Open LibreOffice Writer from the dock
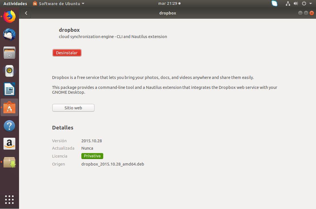 coord(9,89)
